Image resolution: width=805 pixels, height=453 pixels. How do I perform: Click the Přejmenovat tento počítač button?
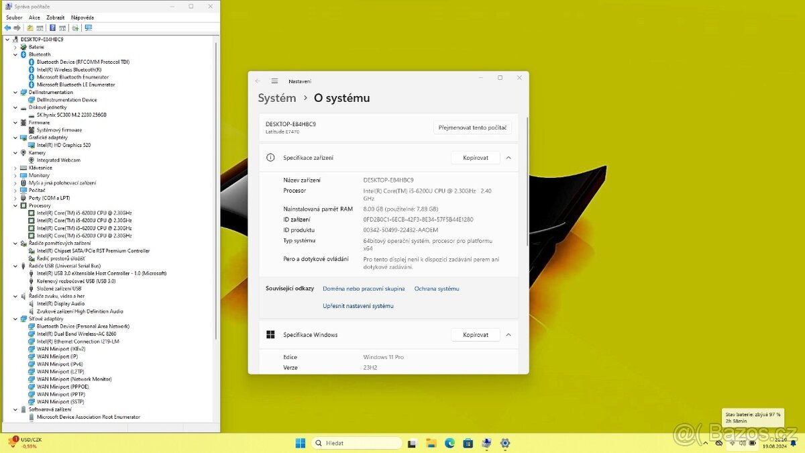474,127
